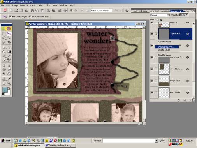Hide the Top Black layer eye
197x148 pixels.
(152, 34)
